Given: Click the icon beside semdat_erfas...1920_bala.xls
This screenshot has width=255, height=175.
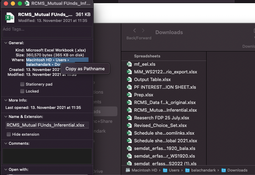Looking at the screenshot, I should tap(129, 148).
